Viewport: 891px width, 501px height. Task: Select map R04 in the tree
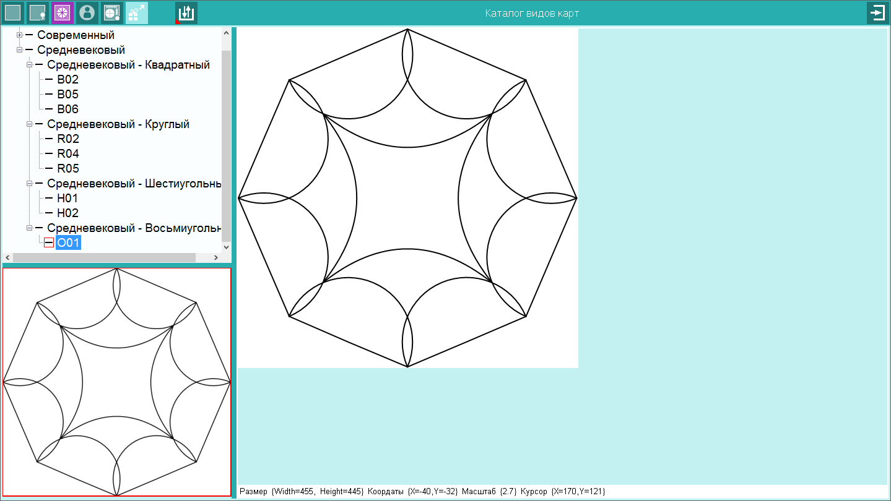click(67, 154)
